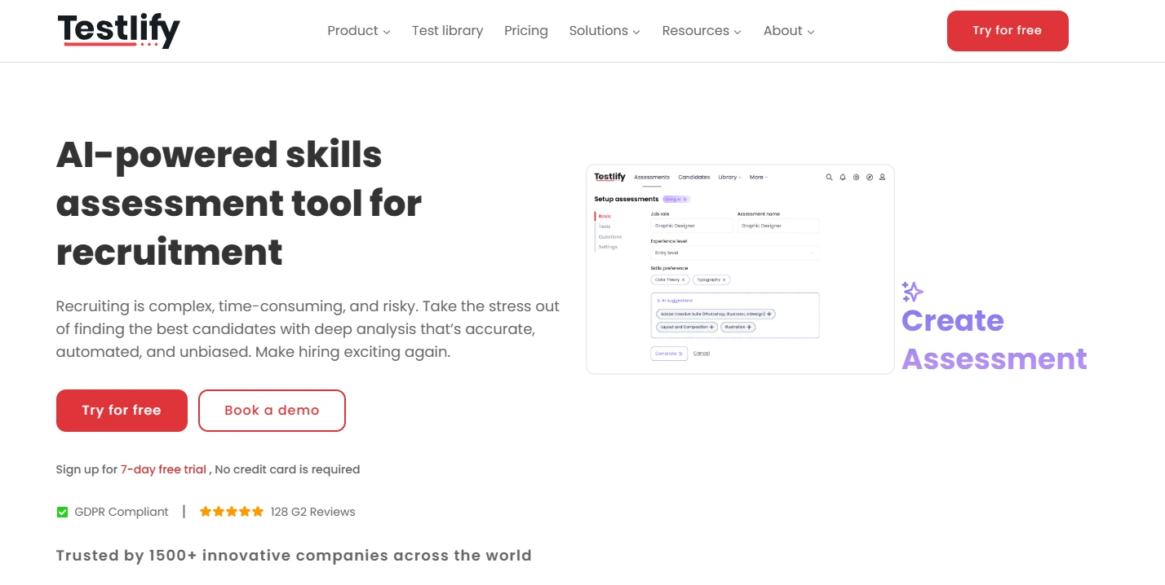The width and height of the screenshot is (1165, 585).
Task: Expand the About dropdown menu
Action: [x=789, y=31]
